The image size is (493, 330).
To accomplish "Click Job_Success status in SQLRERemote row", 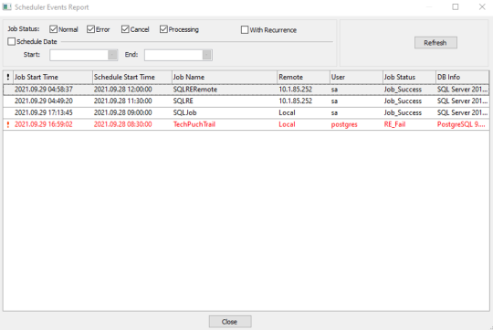I will coord(403,90).
